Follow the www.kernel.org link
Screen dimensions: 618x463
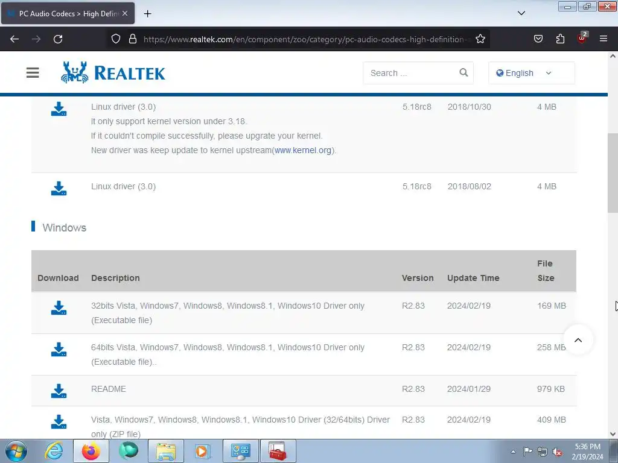(x=303, y=150)
